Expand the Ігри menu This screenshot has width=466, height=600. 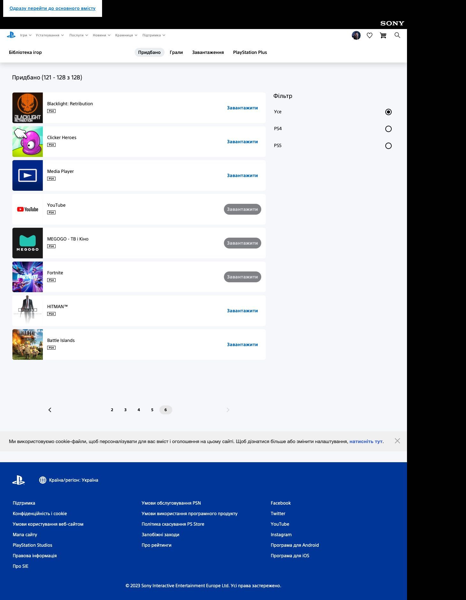(x=26, y=35)
